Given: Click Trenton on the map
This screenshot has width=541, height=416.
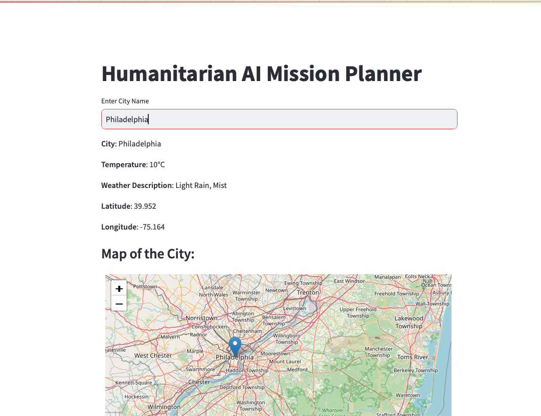Looking at the screenshot, I should click(x=308, y=292).
